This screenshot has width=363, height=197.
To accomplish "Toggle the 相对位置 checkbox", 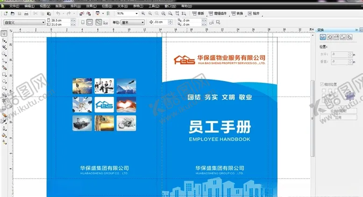I will pos(322,84).
